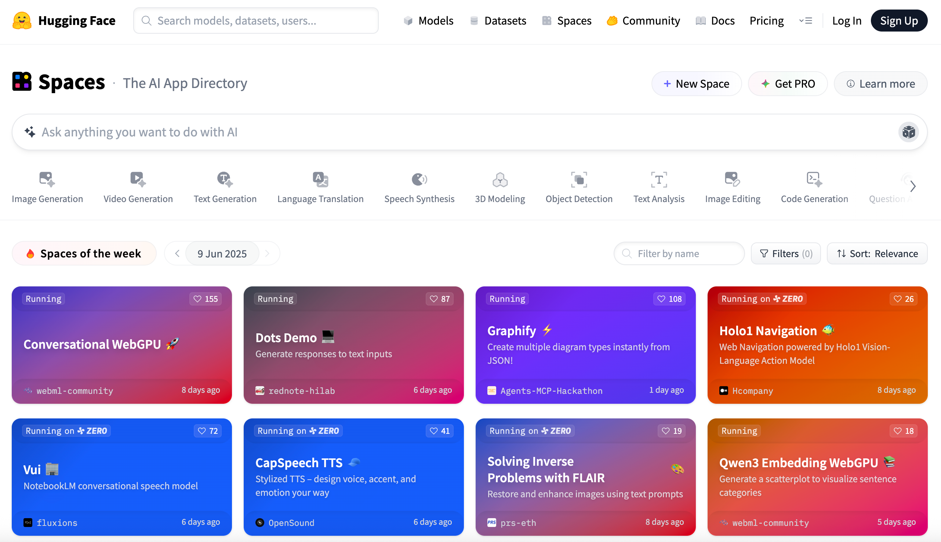
Task: Open the Docs menu item
Action: pyautogui.click(x=715, y=21)
